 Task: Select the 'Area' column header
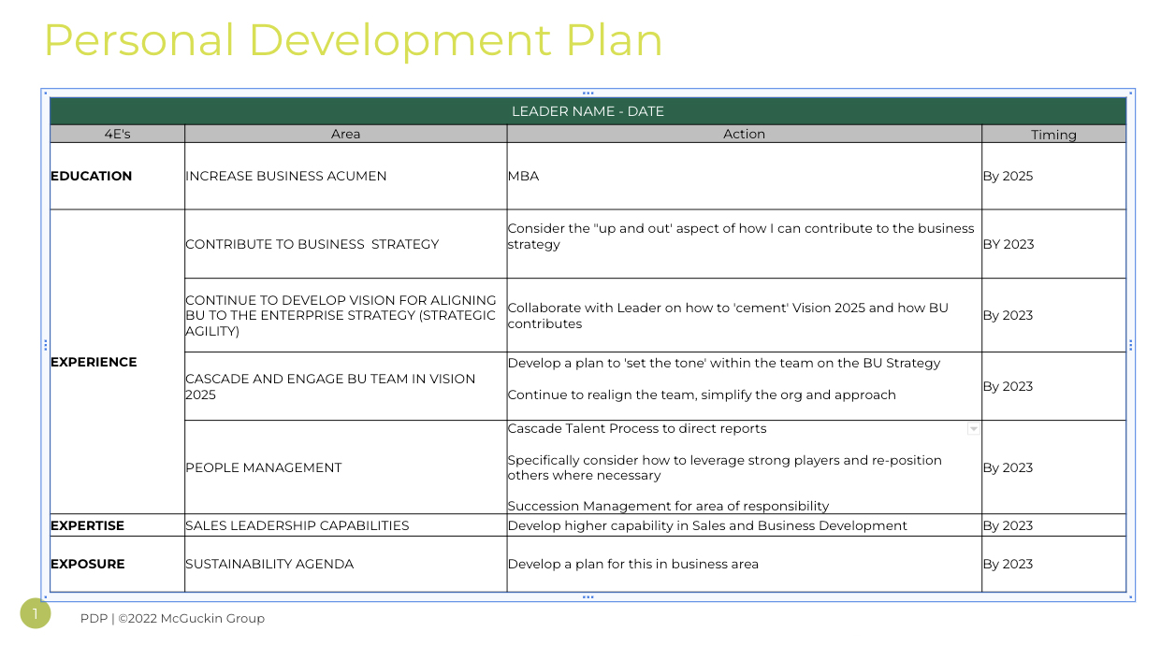(x=346, y=134)
